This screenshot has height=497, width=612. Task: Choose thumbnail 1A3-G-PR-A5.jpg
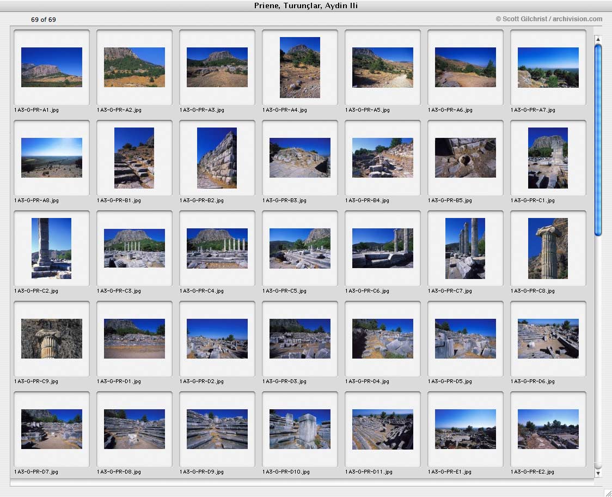click(382, 67)
